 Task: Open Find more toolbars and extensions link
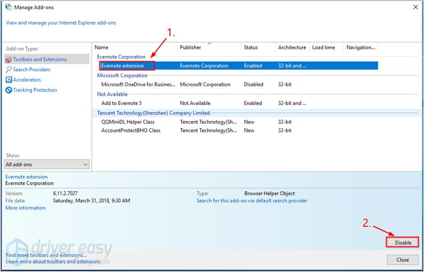click(x=46, y=255)
